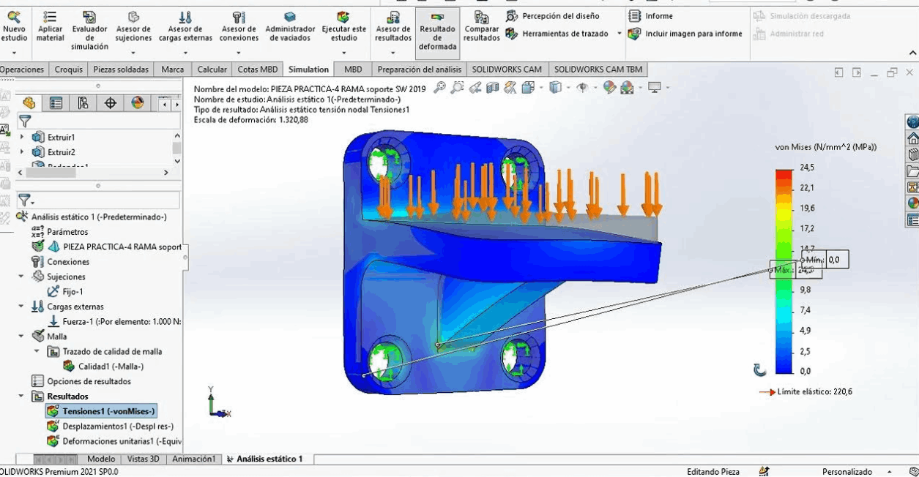Select the Fijo-1 fixture
Screen dimensions: 919x477
click(65, 292)
